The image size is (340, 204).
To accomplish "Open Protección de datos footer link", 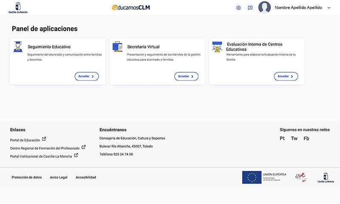I will pos(27,177).
